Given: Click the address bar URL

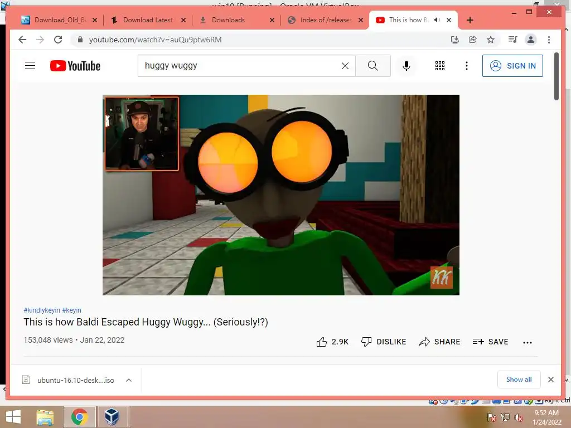Looking at the screenshot, I should (155, 40).
